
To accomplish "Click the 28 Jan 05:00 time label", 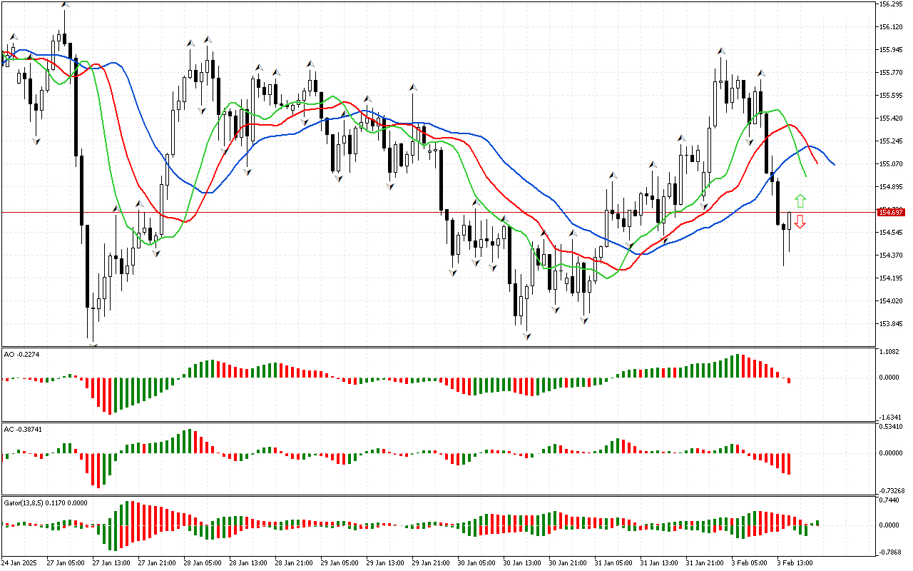I will point(203,563).
